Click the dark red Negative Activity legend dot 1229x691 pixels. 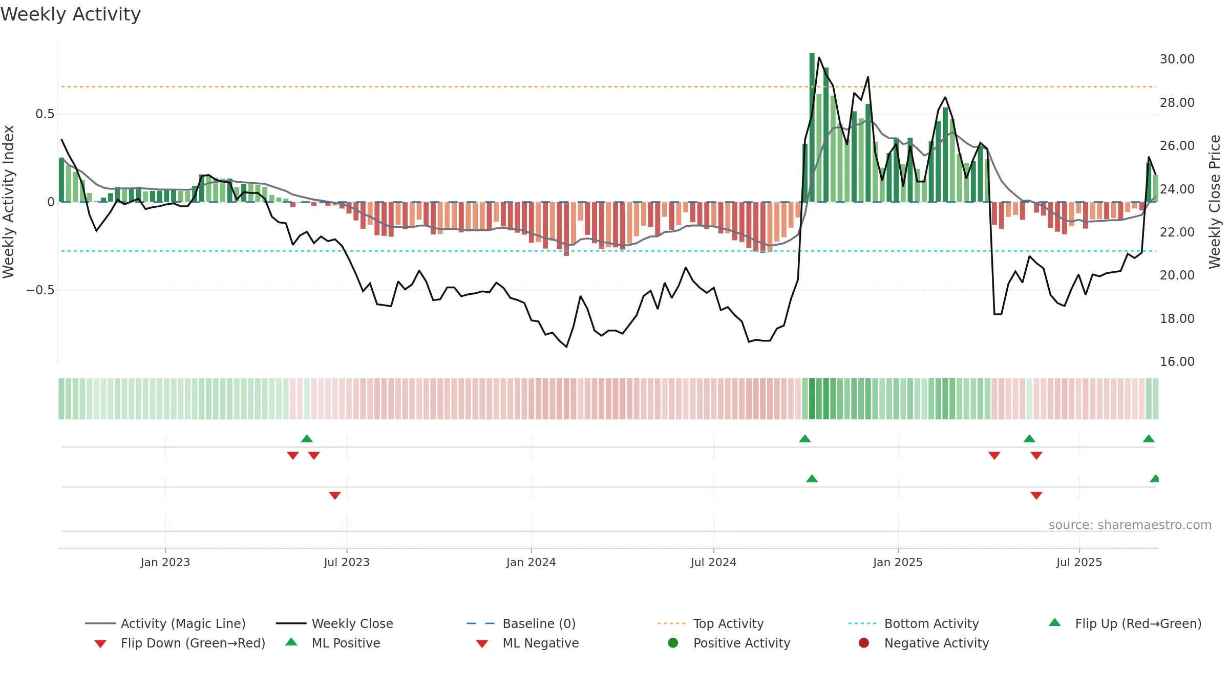coord(864,643)
